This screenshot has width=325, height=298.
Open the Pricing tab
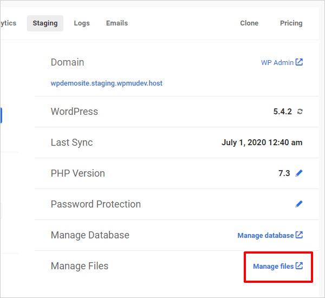coord(291,23)
